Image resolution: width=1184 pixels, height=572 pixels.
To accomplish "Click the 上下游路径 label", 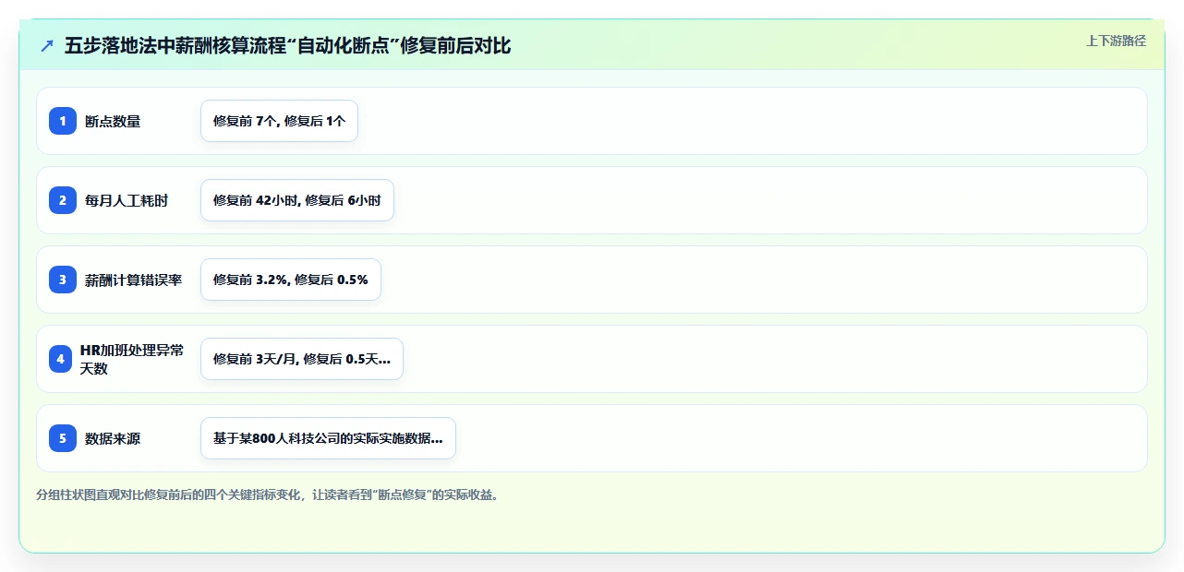I will (1116, 41).
